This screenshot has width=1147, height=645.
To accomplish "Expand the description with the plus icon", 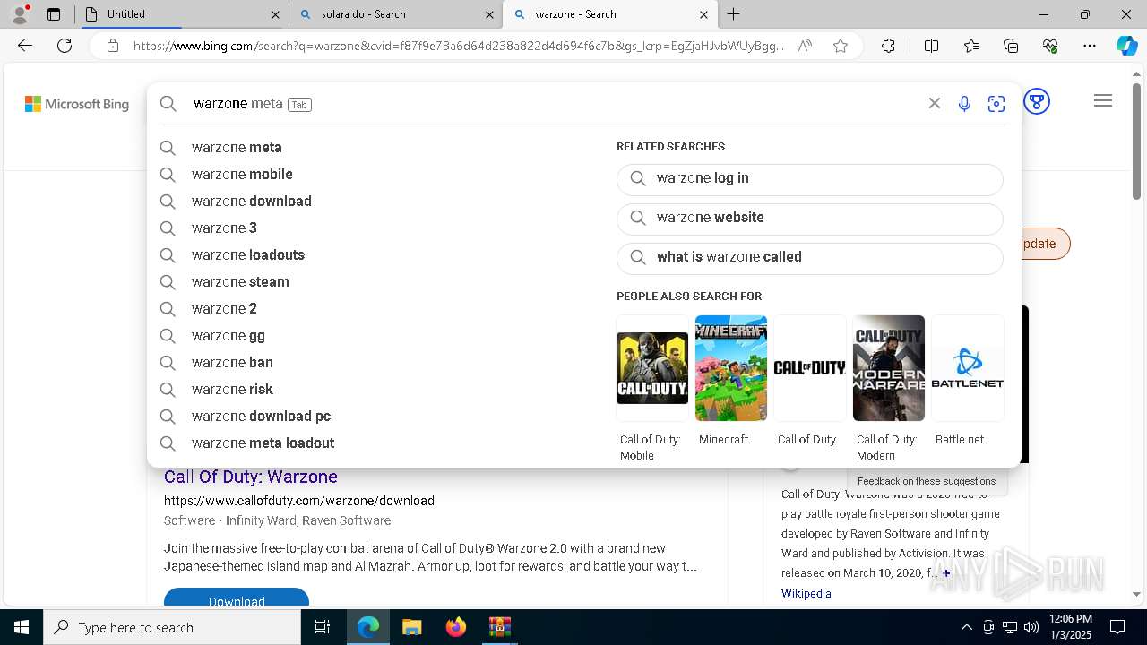I will (946, 573).
